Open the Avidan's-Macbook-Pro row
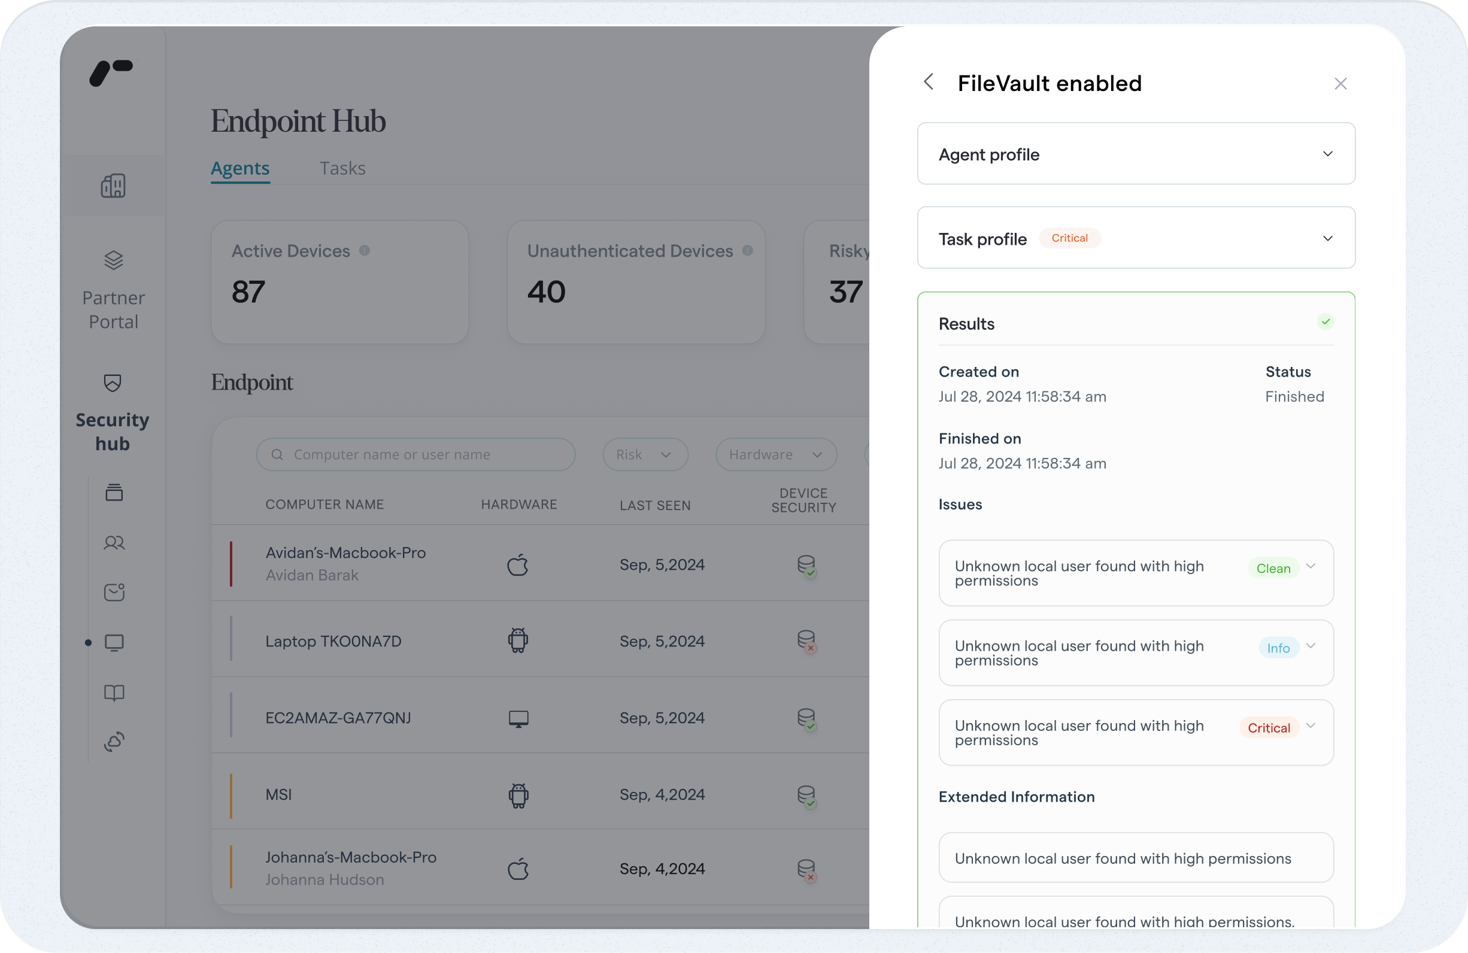The image size is (1468, 953). pos(345,563)
